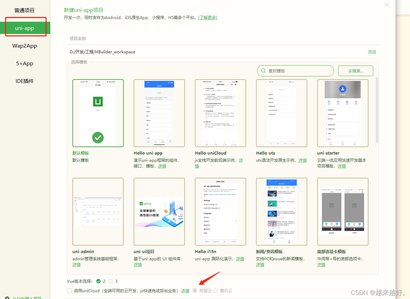Select the Hello uniCloud template thumbnail

click(x=220, y=113)
